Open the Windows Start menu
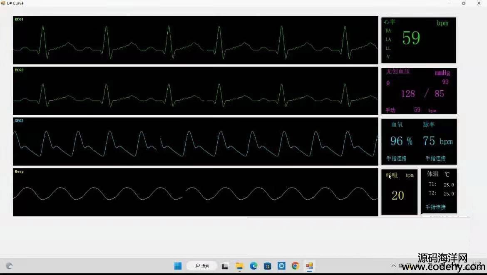 [178, 266]
